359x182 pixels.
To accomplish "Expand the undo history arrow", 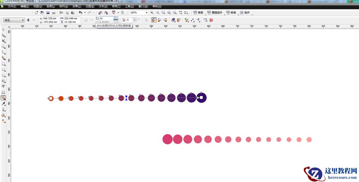I will tap(85, 12).
